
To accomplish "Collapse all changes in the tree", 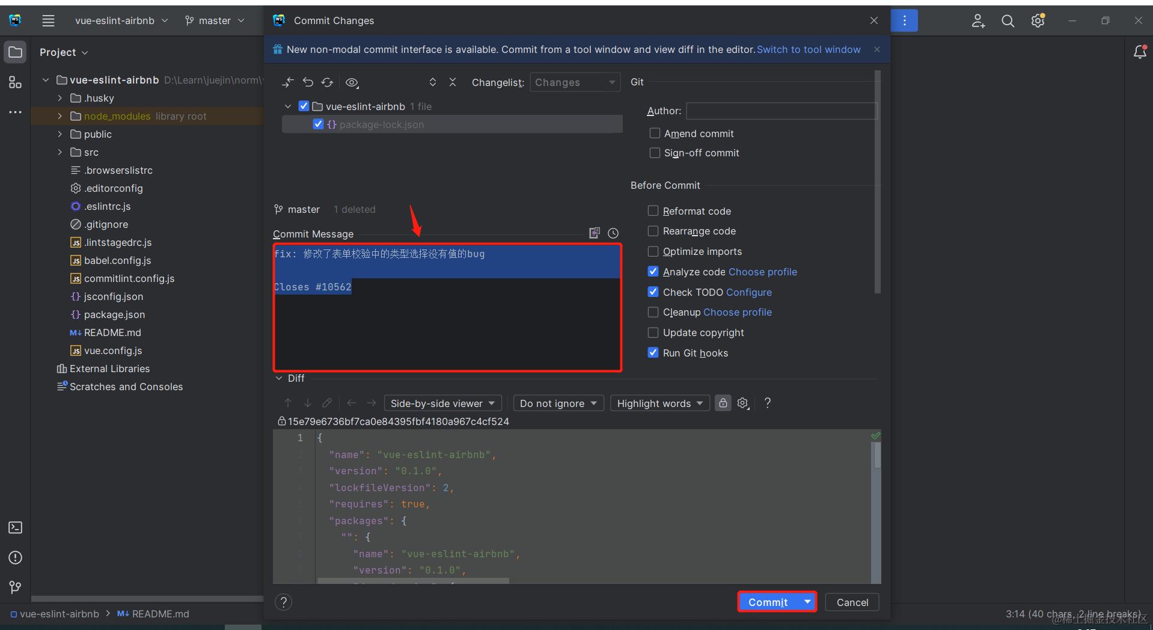I will pos(453,82).
